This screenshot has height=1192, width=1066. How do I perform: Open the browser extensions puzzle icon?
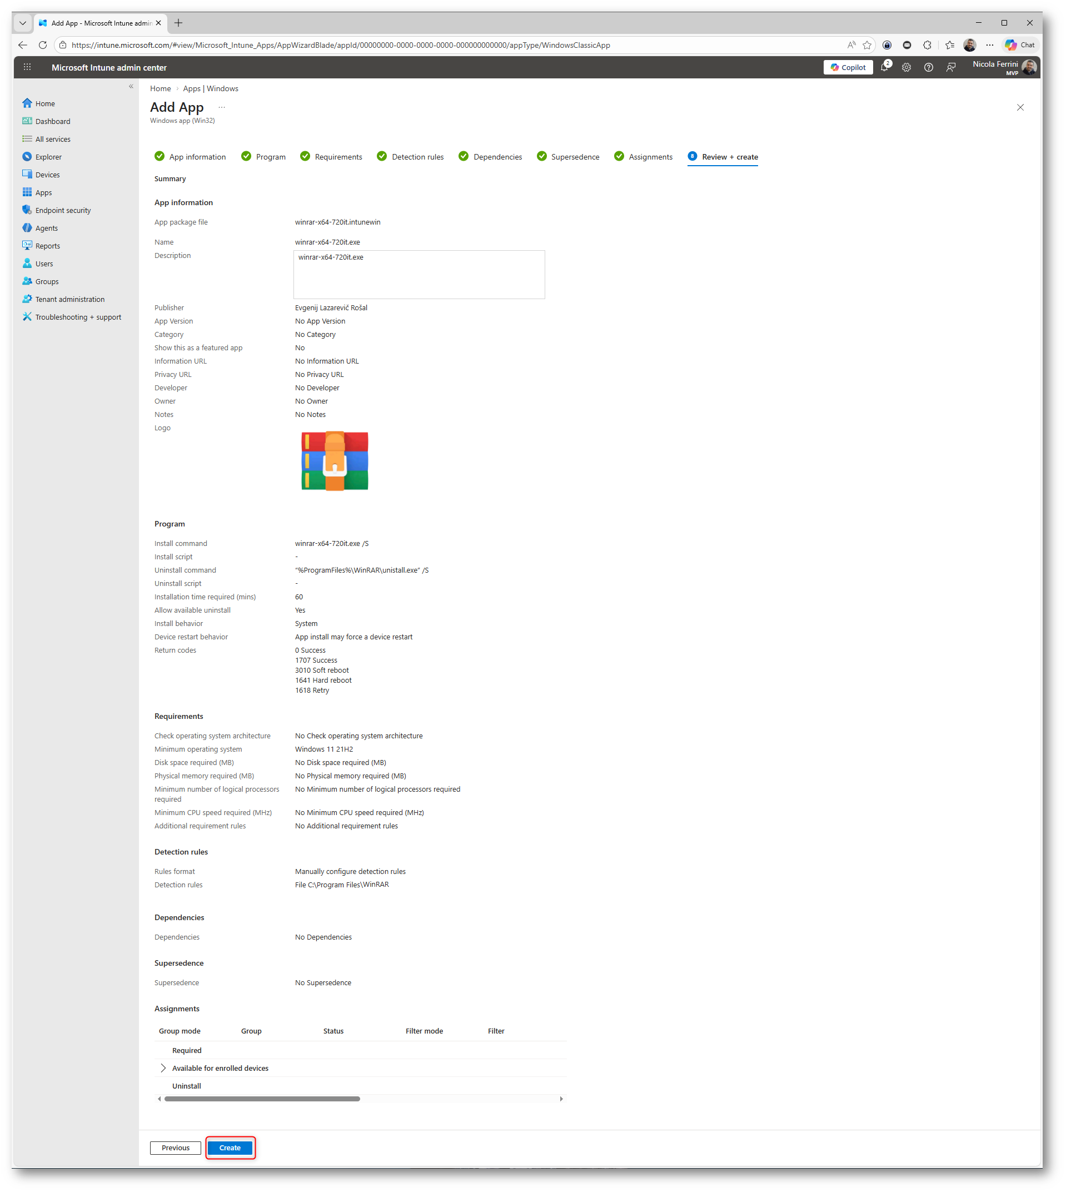(x=927, y=45)
